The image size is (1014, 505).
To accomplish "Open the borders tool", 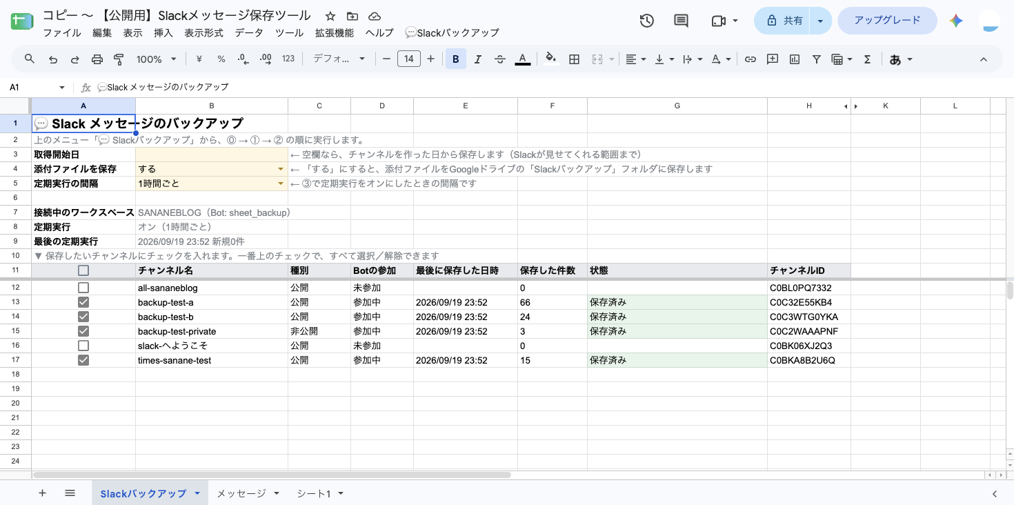I will pyautogui.click(x=574, y=59).
